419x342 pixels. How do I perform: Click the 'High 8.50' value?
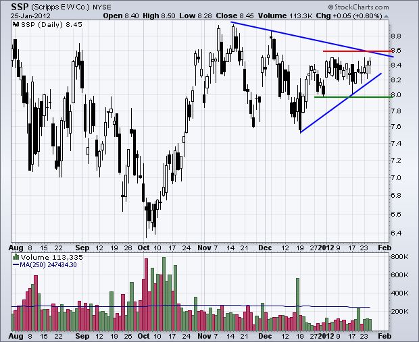159,16
